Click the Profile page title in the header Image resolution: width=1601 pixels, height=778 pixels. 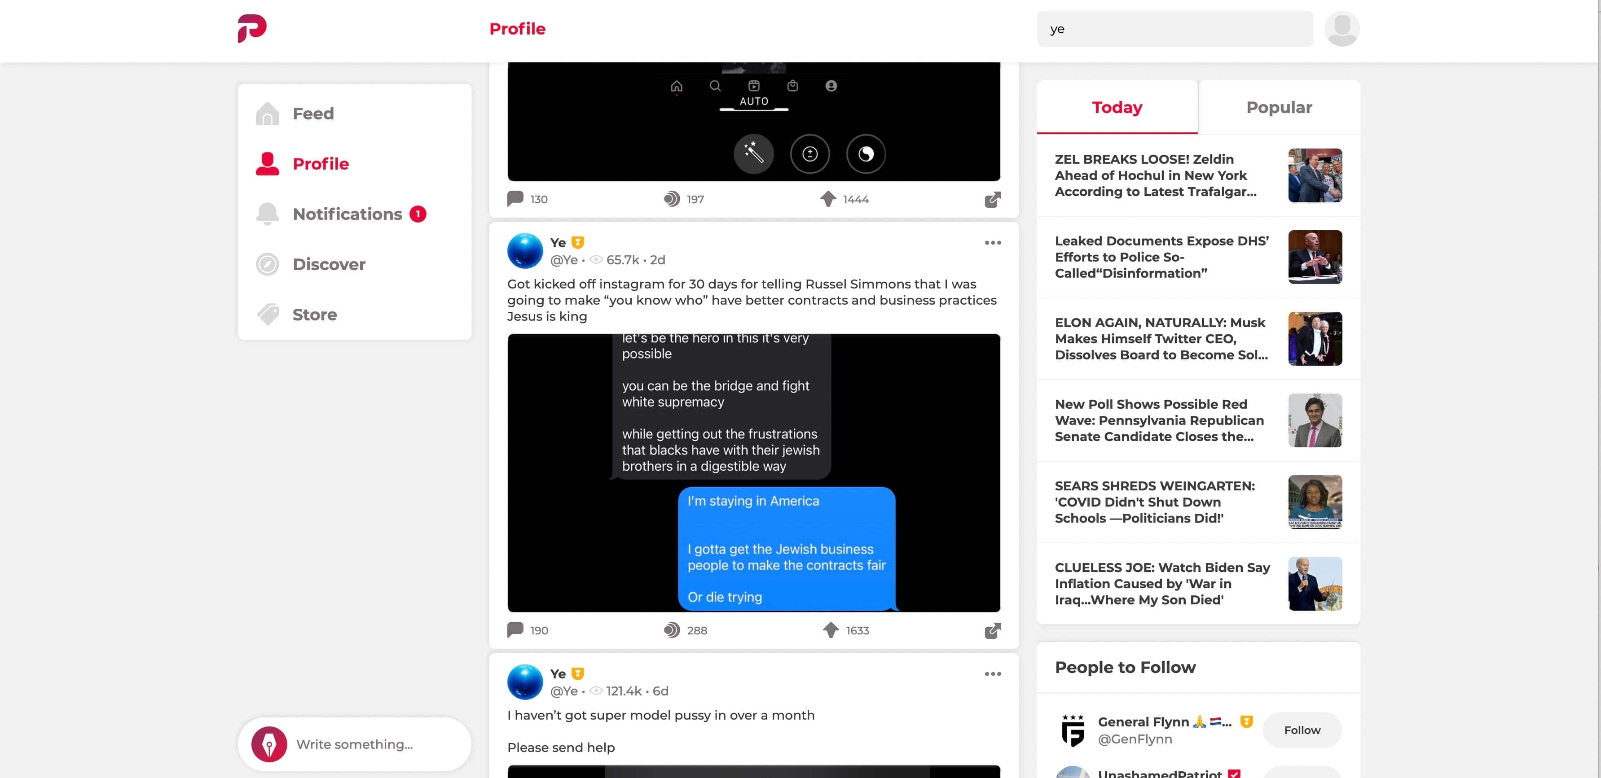coord(517,29)
